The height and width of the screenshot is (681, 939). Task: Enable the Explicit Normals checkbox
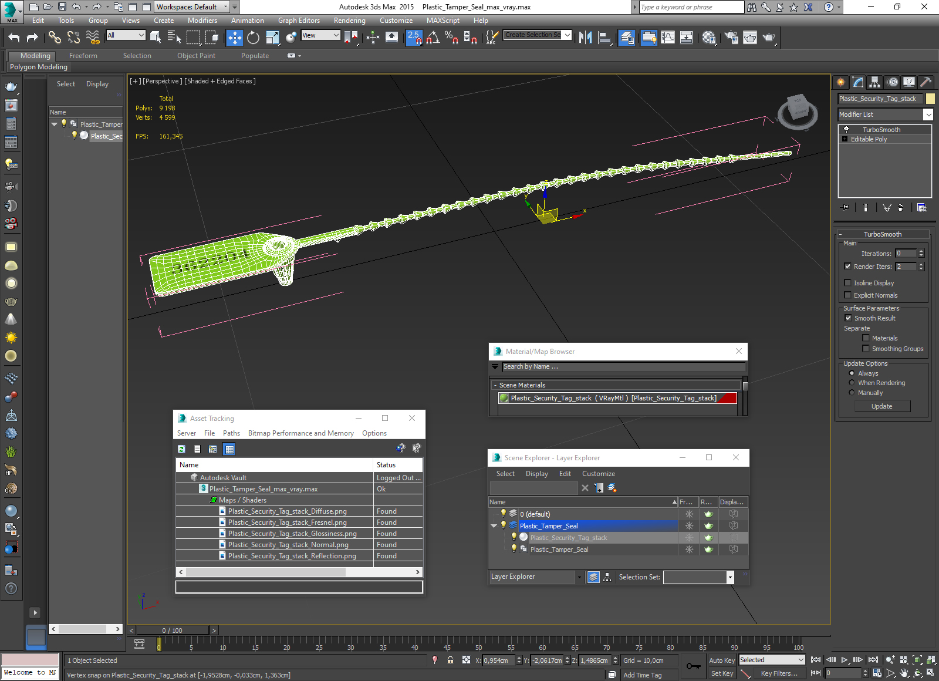tap(847, 295)
